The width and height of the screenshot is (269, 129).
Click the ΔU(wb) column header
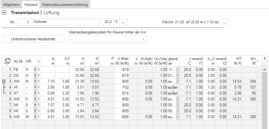145,61
